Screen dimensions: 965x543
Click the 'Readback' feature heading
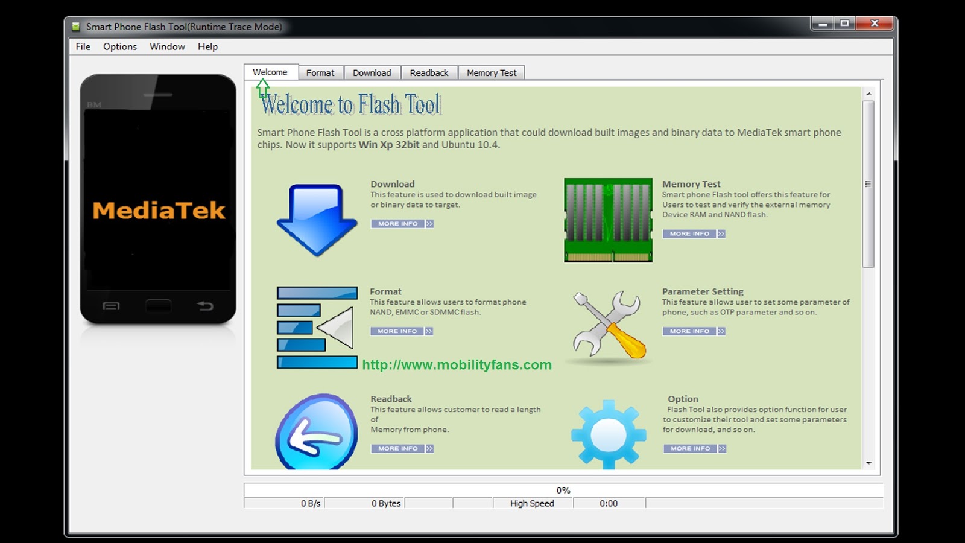click(x=391, y=399)
